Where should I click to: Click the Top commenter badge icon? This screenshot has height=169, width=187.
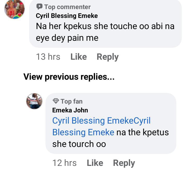pos(39,7)
